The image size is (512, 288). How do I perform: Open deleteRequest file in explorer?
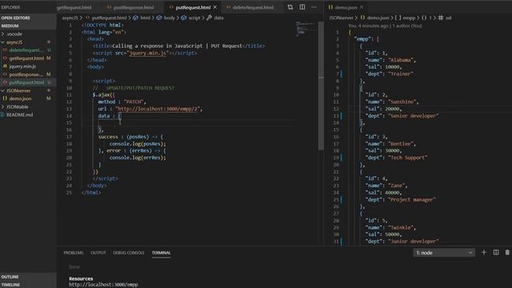[x=26, y=50]
